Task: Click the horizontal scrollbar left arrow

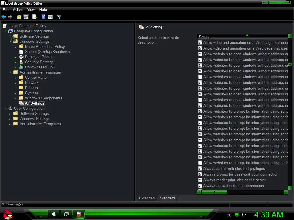Action: click(199, 192)
